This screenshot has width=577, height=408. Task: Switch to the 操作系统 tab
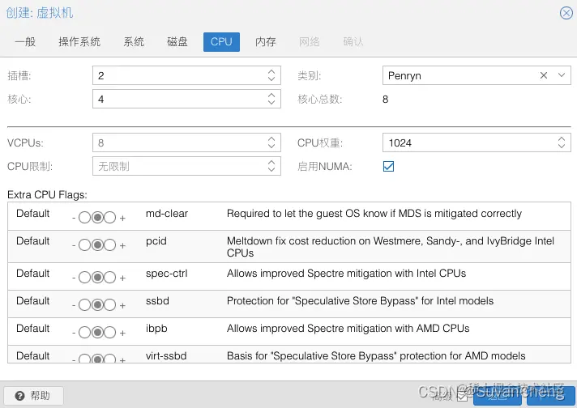pos(79,42)
